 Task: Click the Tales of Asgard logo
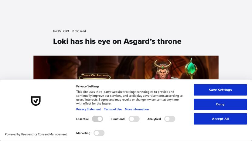[x=95, y=76]
